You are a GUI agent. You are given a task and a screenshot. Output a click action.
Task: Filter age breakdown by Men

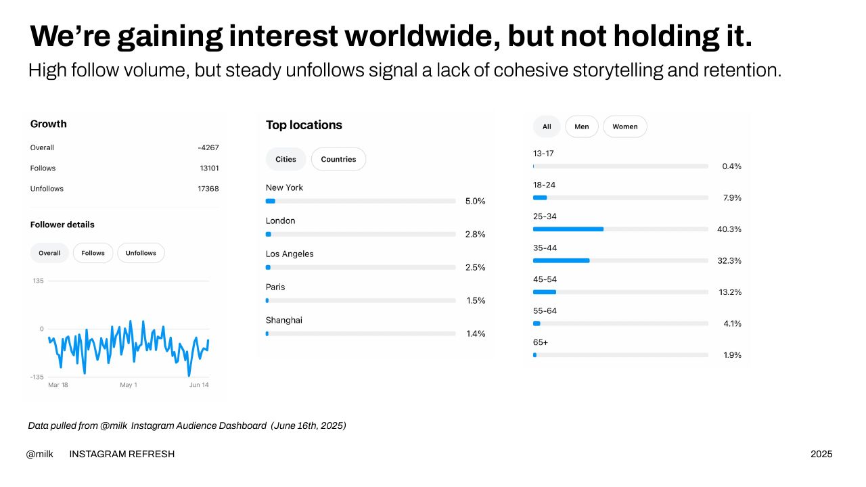coord(582,126)
